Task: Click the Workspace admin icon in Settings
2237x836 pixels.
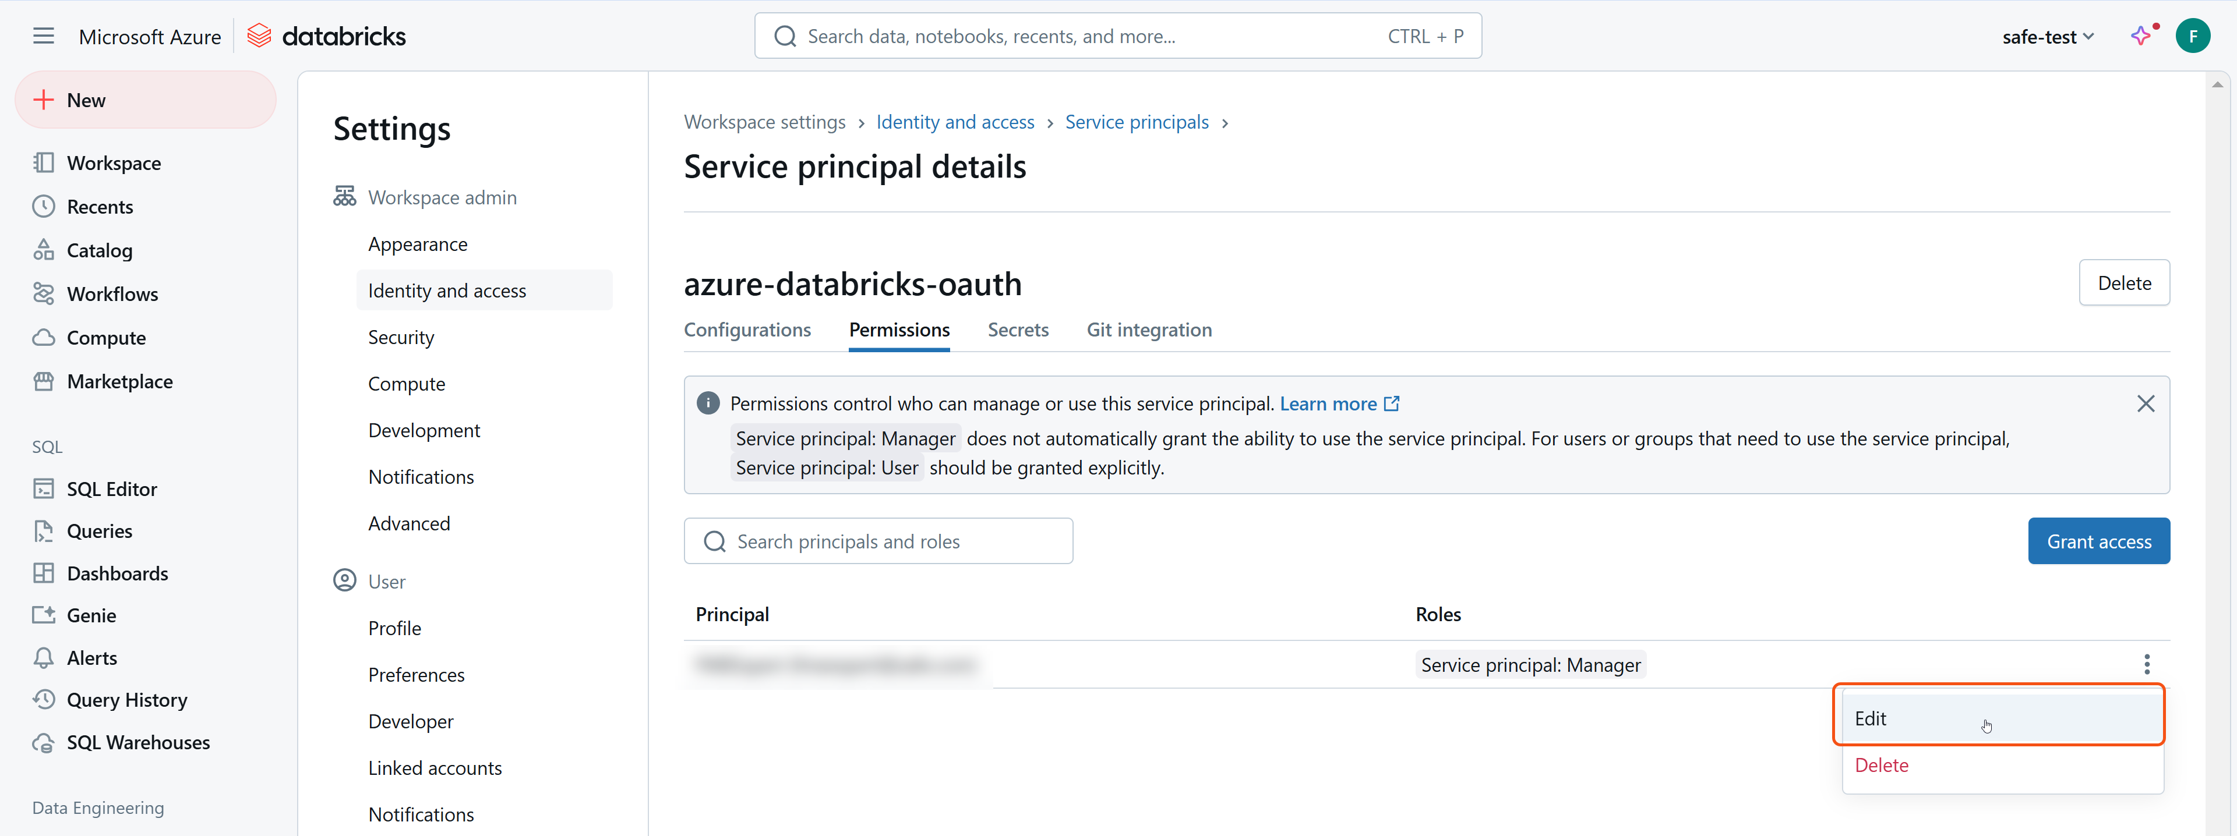Action: pos(345,197)
